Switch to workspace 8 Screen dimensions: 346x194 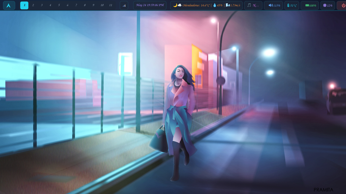[85, 5]
